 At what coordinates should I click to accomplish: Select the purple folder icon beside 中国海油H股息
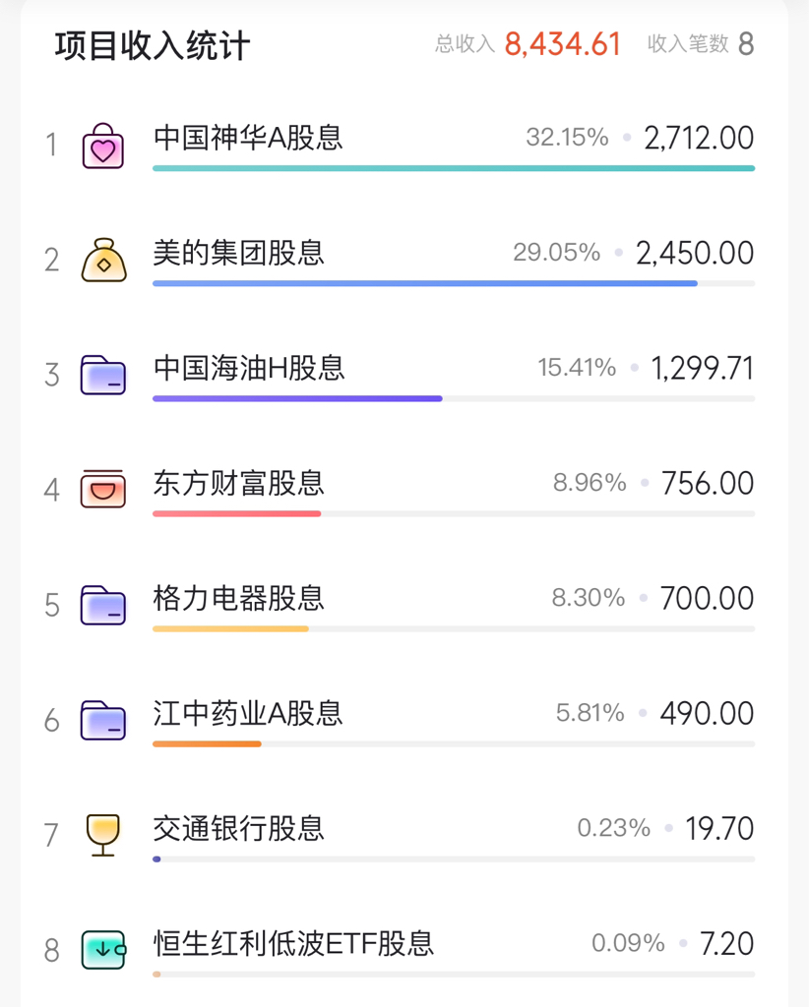pos(102,375)
